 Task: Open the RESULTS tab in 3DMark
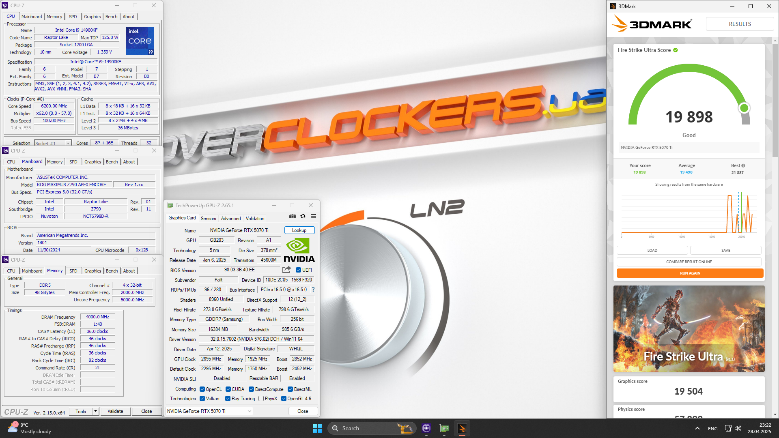(740, 24)
